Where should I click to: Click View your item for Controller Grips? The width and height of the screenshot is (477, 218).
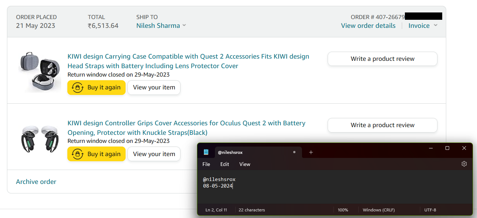(x=154, y=154)
